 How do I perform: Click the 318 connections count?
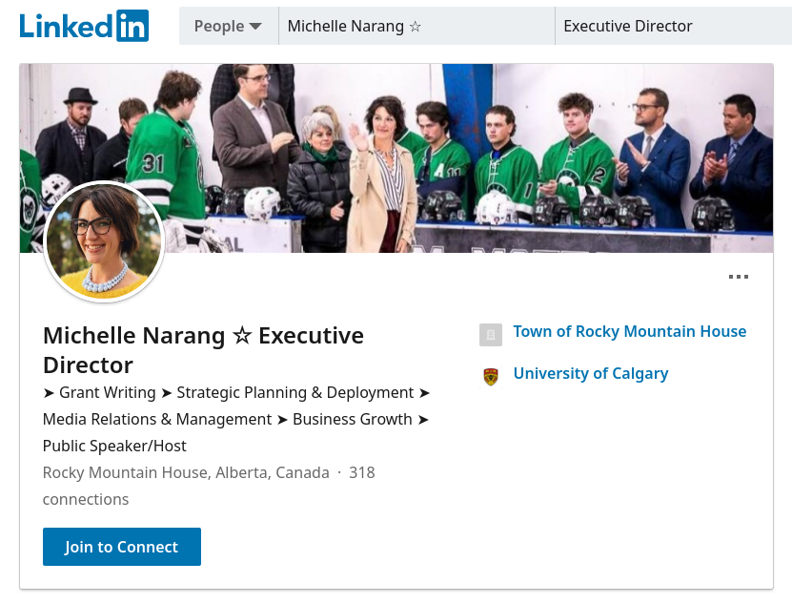click(361, 472)
